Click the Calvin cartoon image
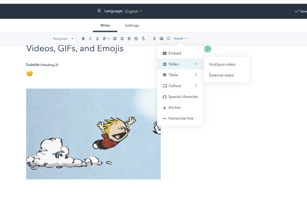 point(93,134)
